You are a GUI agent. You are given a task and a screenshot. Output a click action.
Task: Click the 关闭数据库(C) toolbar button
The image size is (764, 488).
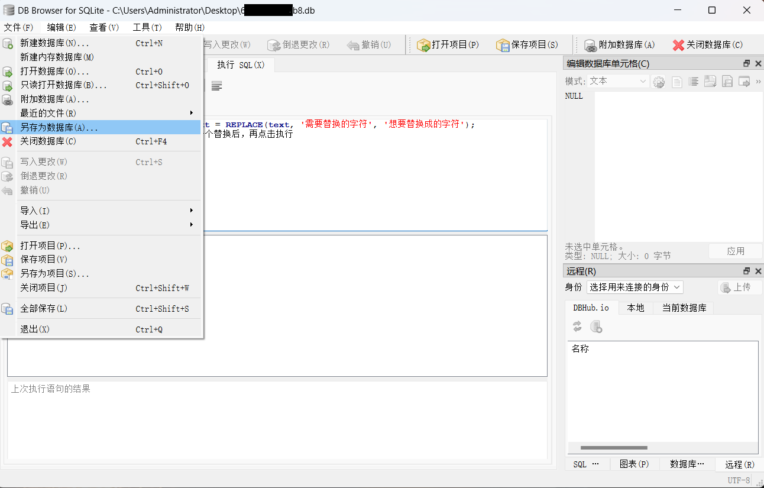pos(707,45)
